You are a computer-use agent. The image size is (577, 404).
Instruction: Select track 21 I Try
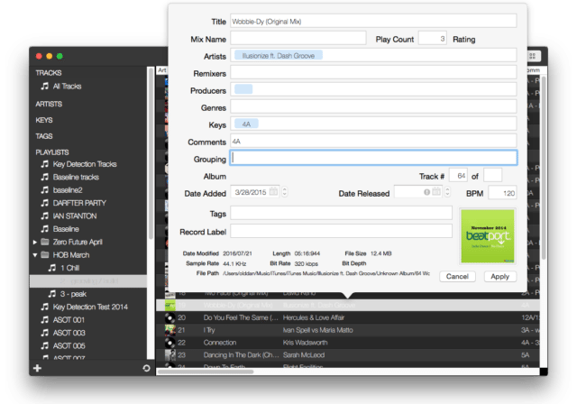click(348, 330)
